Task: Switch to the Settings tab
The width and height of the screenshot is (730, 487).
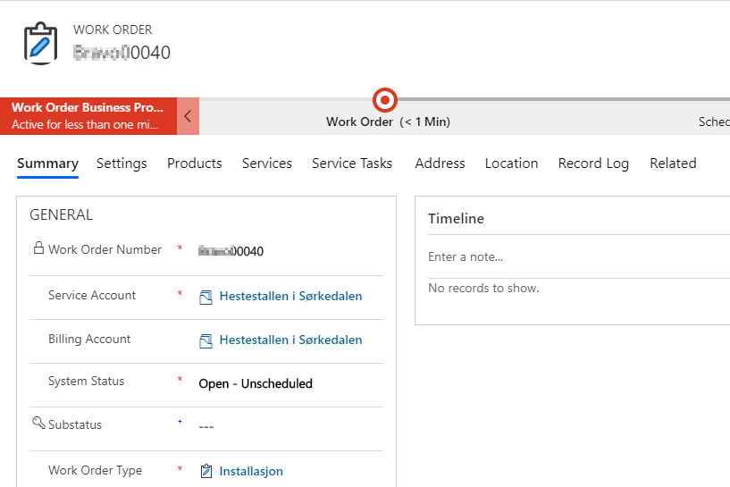Action: (x=122, y=164)
